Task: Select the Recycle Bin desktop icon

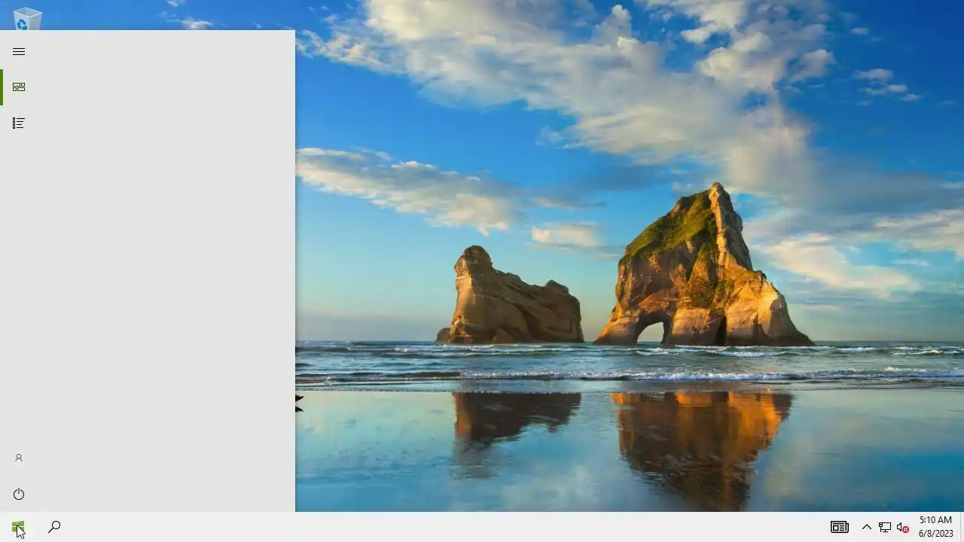Action: click(x=27, y=17)
